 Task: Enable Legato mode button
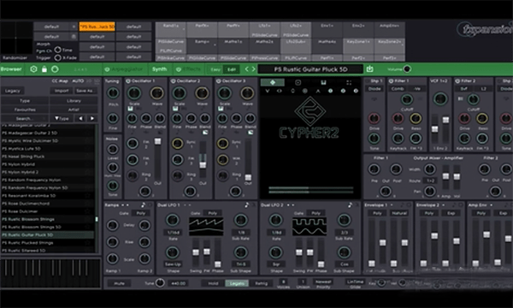point(237,283)
